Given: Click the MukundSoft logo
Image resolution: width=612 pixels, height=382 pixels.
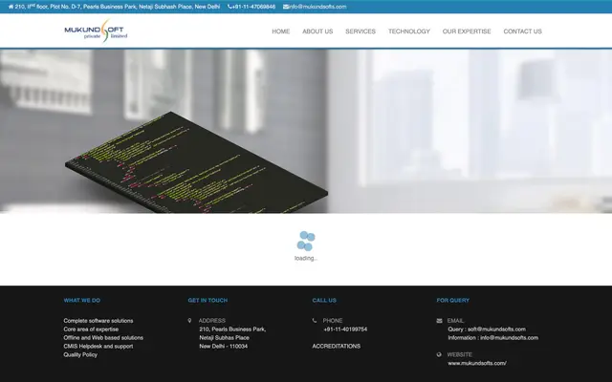Looking at the screenshot, I should point(96,31).
